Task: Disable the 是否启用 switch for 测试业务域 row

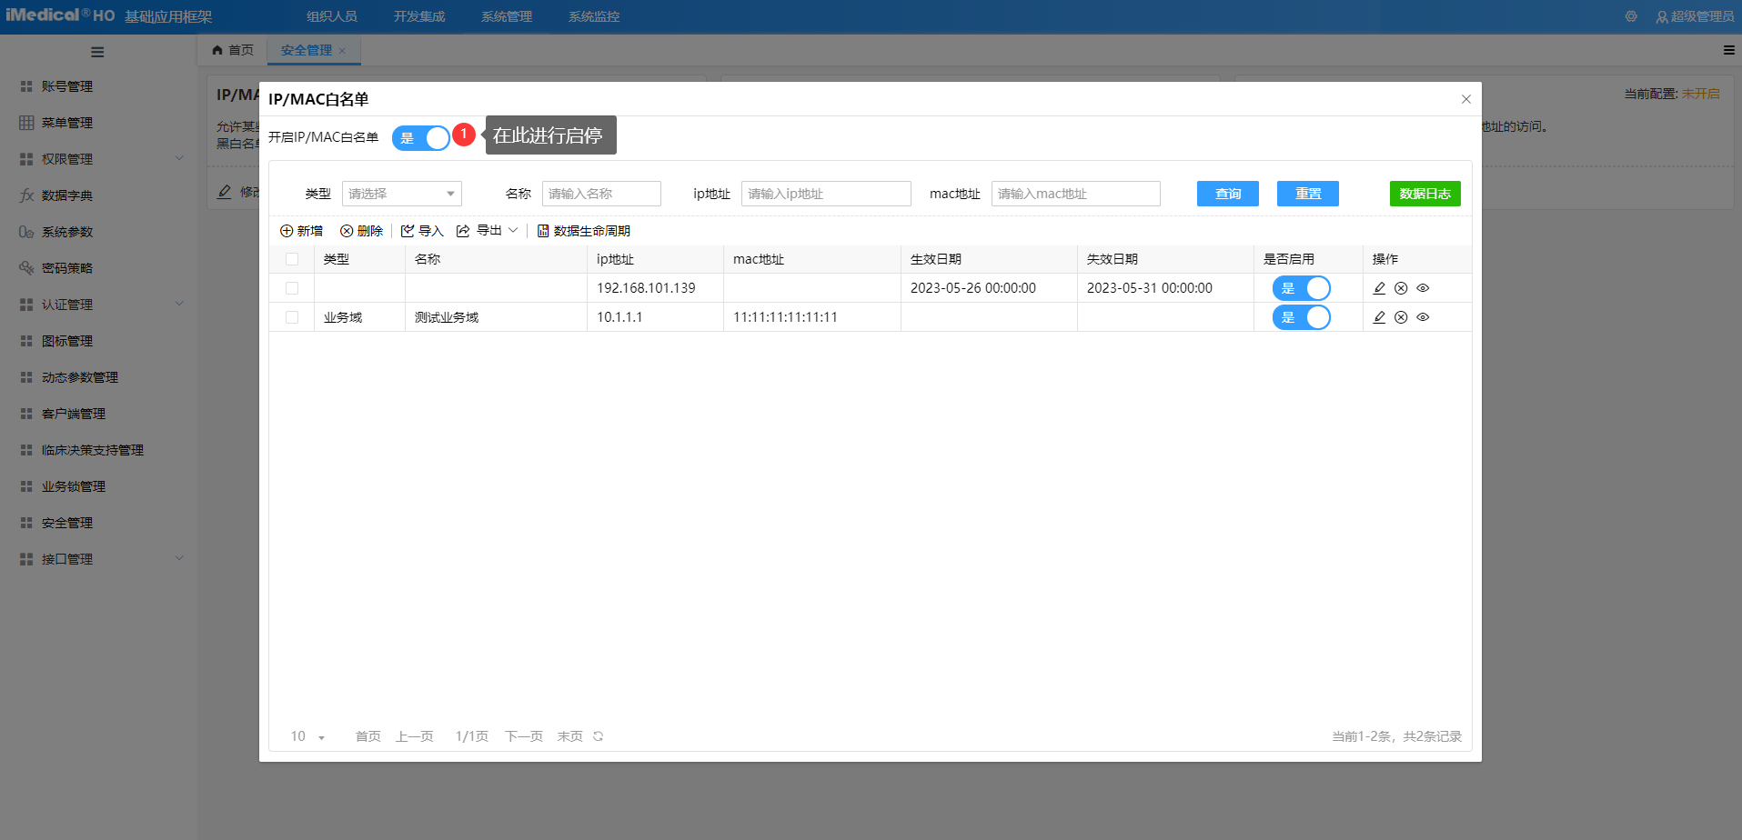Action: 1301,317
